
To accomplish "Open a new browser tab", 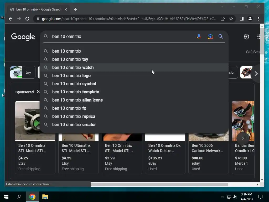I will pyautogui.click(x=76, y=9).
